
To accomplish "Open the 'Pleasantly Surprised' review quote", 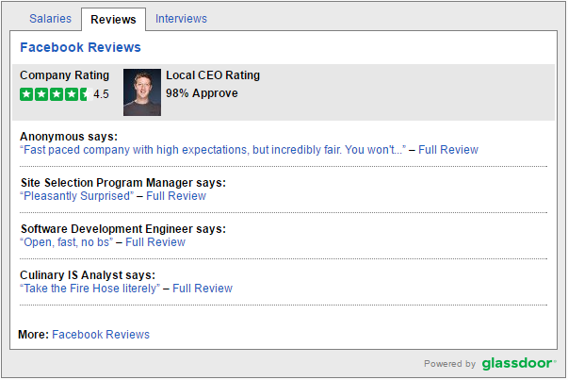I will [77, 196].
